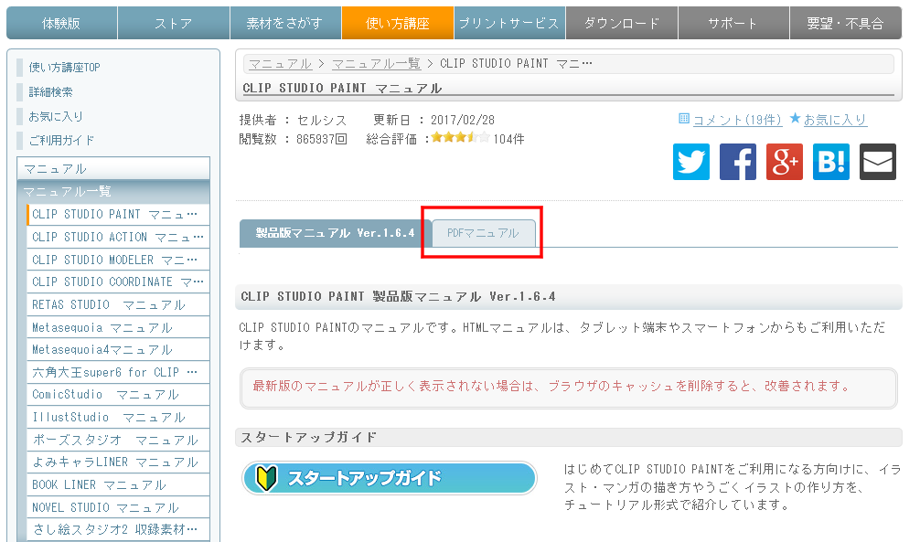
Task: Share via the Google+ icon
Action: 785,162
